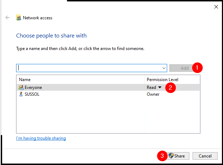The image size is (223, 165).
Task: Click the back arrow in the dialog header
Action: (x=8, y=17)
